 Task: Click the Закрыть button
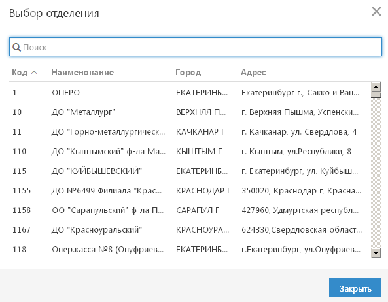point(355,288)
